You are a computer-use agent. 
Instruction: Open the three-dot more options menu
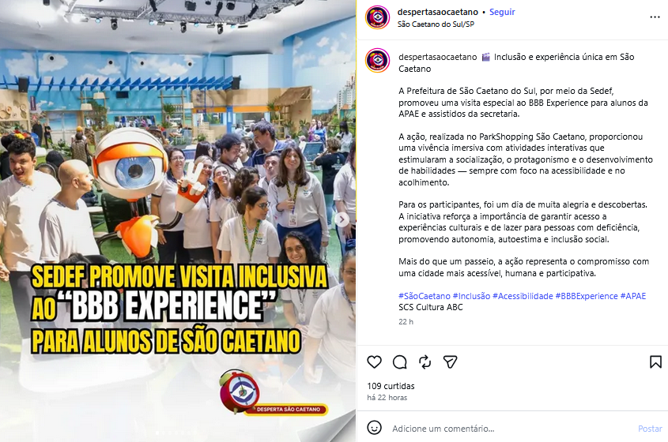pyautogui.click(x=655, y=17)
